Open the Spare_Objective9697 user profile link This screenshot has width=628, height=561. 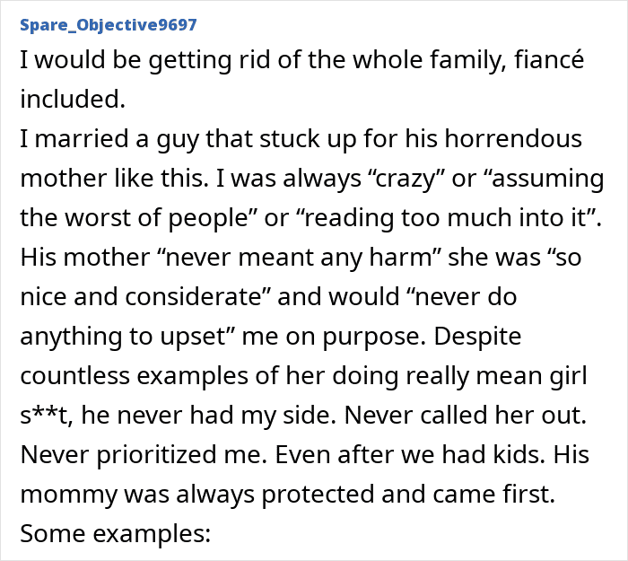tap(109, 23)
